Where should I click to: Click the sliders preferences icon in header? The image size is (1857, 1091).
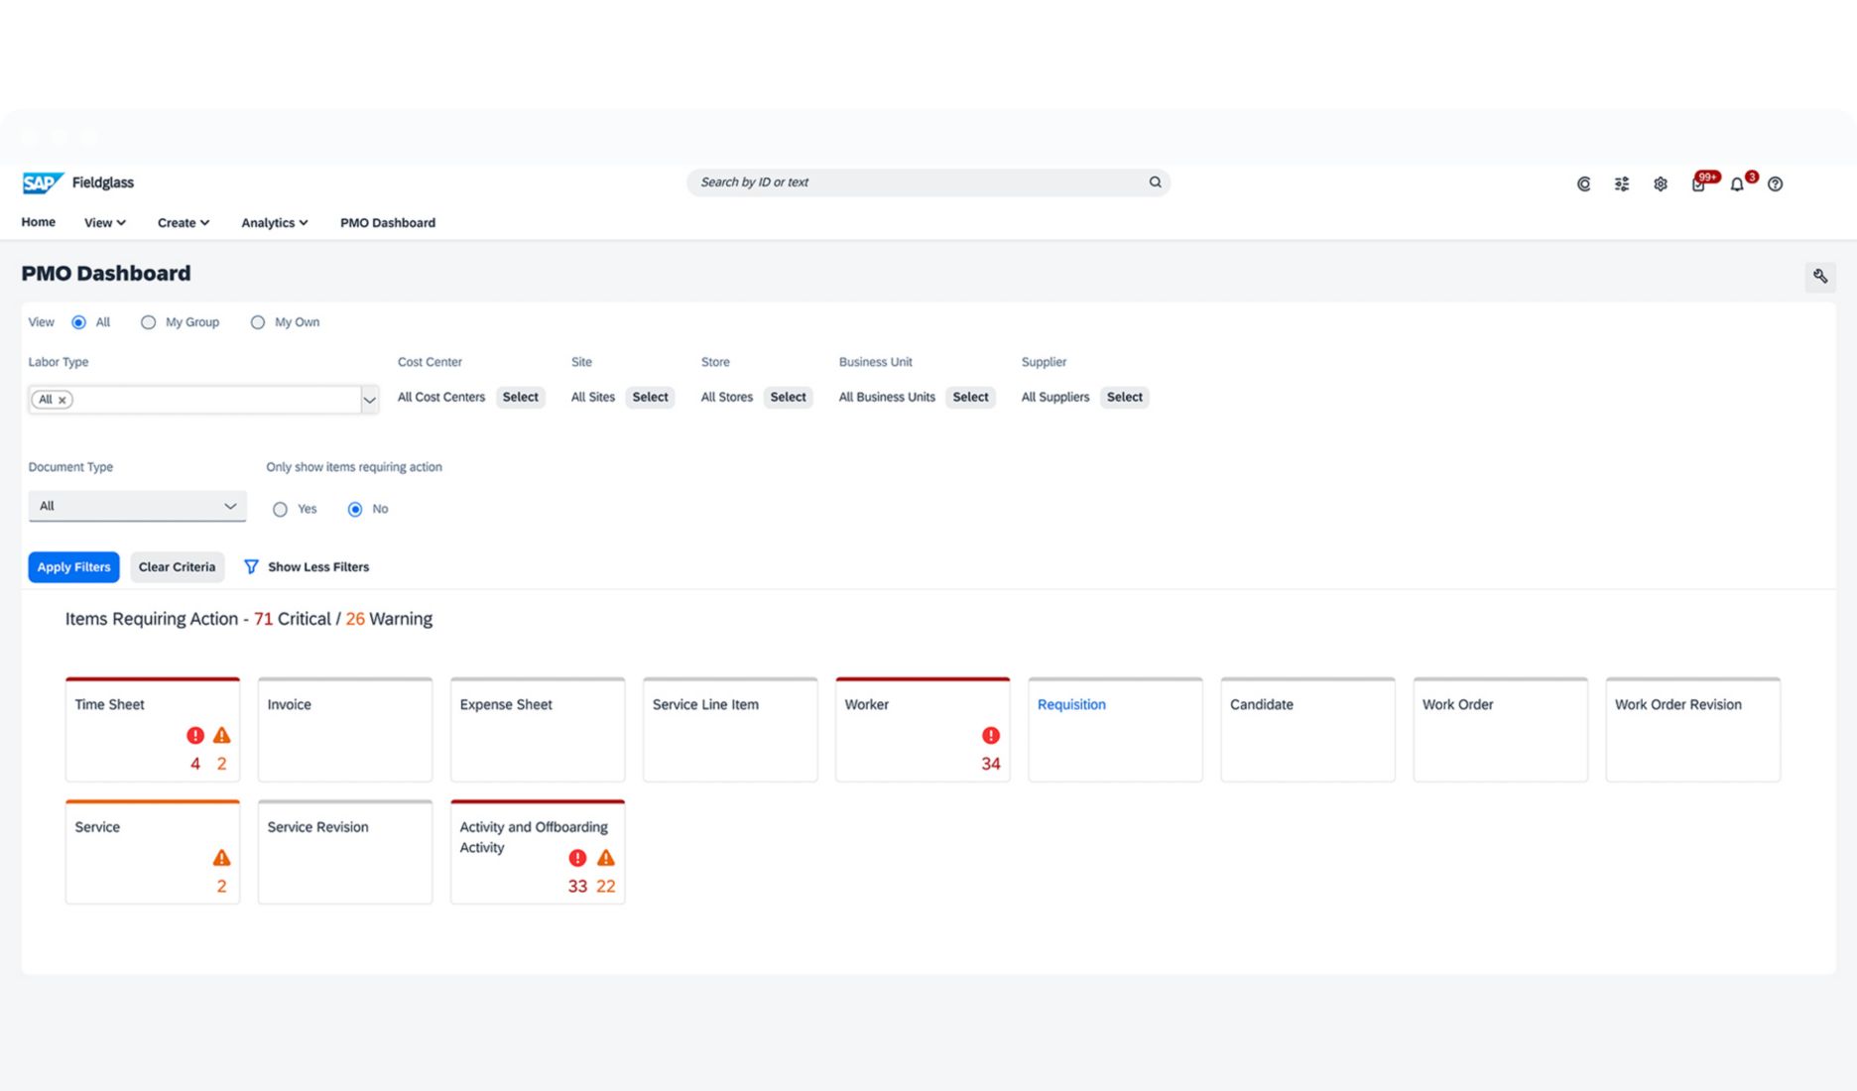[x=1621, y=184]
